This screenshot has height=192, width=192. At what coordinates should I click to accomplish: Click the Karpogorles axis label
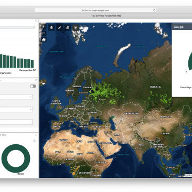coord(27,70)
